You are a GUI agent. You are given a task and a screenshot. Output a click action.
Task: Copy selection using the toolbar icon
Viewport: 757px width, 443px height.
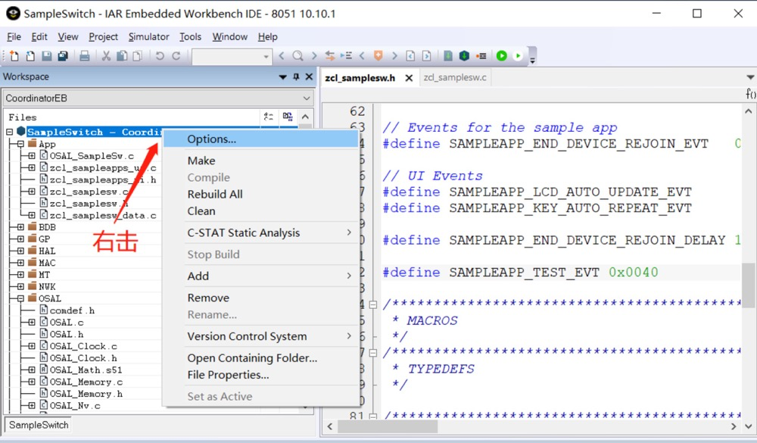click(x=122, y=56)
